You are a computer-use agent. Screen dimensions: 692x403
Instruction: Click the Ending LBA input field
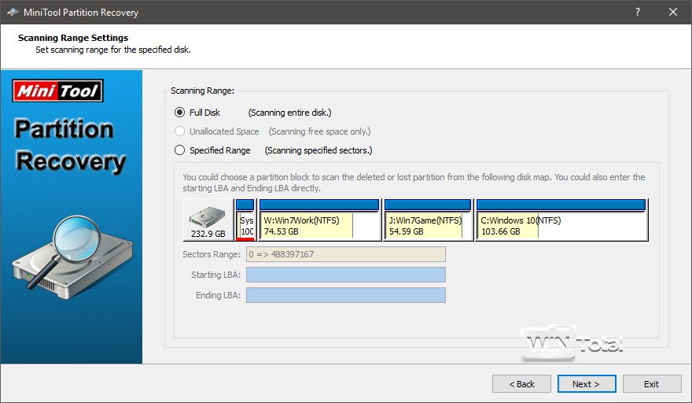[x=345, y=295]
